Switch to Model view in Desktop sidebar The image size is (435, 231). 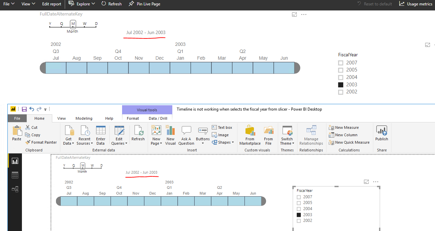(15, 189)
